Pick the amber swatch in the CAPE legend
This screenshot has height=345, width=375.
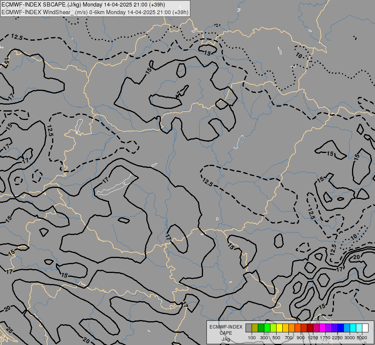tap(285, 328)
